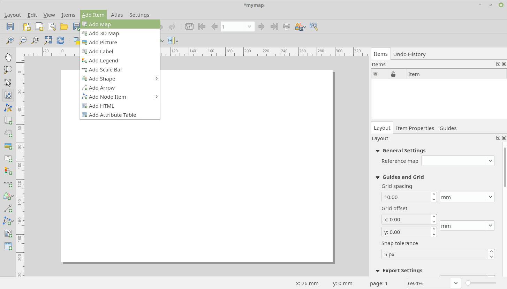Click Add HTML icon in left toolbox
This screenshot has height=289, width=507.
(8, 233)
